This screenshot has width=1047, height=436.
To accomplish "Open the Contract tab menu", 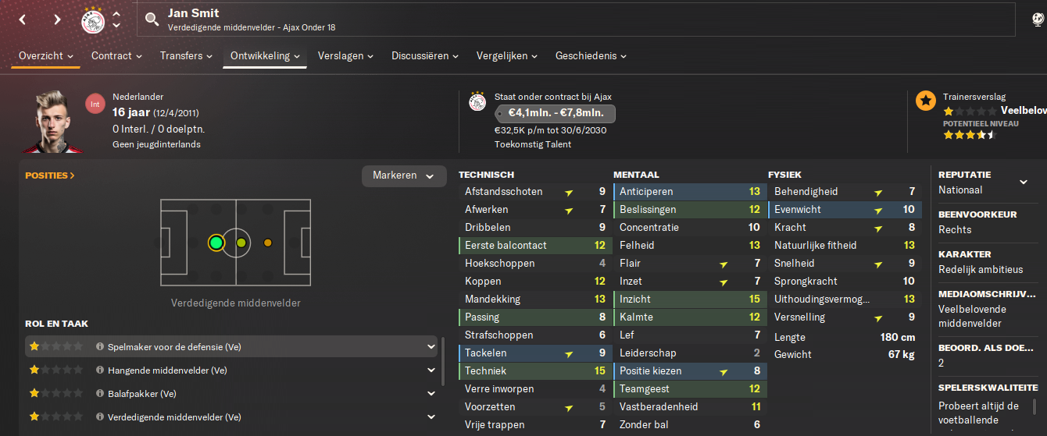I will [x=116, y=56].
